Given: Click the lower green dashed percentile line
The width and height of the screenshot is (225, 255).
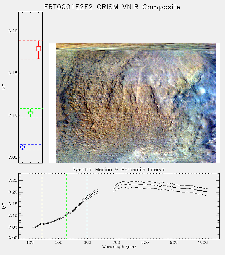Looking at the screenshot, I should pyautogui.click(x=31, y=118).
